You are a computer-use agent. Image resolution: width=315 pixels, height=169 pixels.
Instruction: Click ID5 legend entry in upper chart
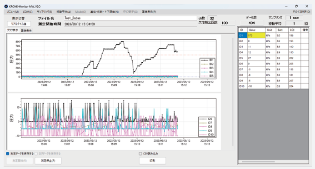[x=208, y=76]
